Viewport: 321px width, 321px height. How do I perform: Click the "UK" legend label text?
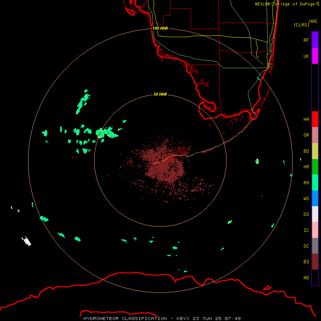click(x=306, y=56)
